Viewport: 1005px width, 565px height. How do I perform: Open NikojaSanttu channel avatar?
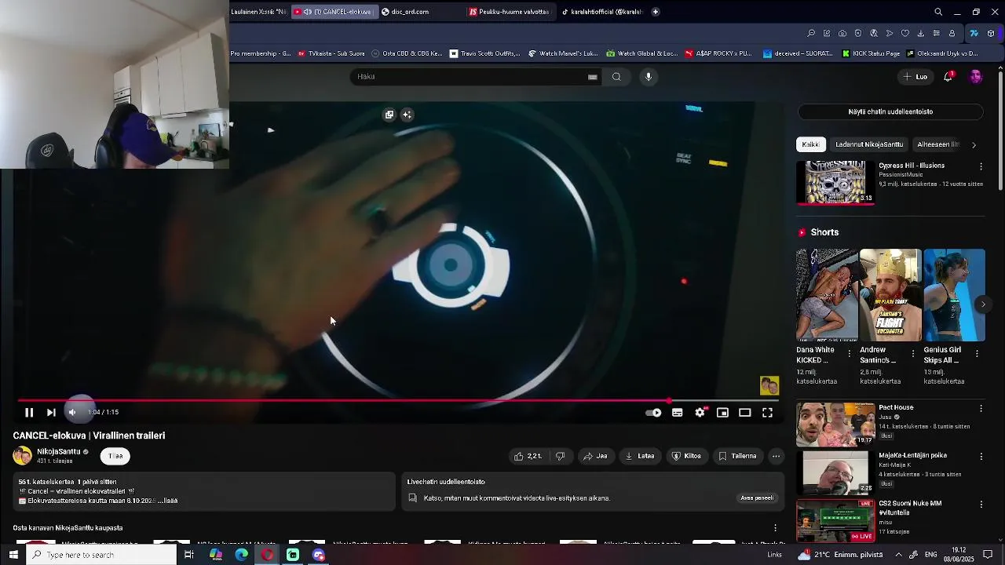click(x=22, y=455)
